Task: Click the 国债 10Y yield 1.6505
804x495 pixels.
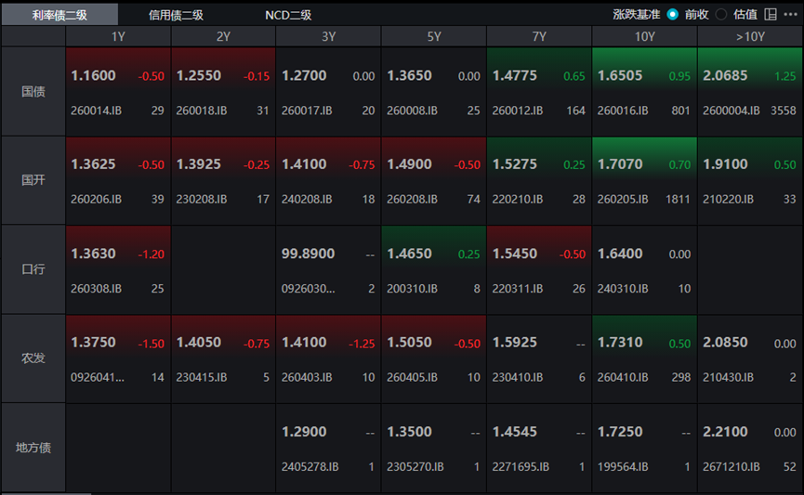Action: pos(620,76)
